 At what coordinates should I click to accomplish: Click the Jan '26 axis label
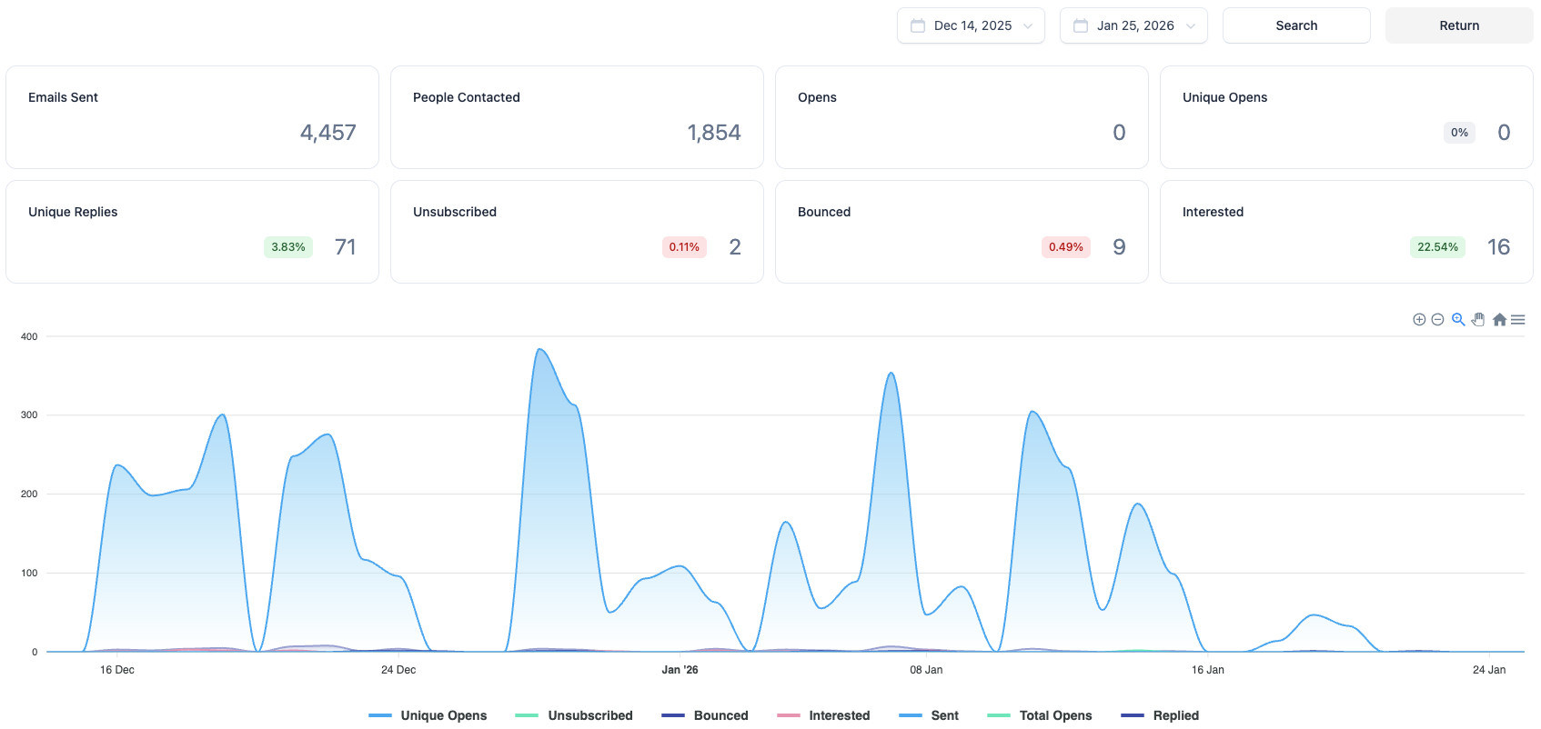coord(680,670)
